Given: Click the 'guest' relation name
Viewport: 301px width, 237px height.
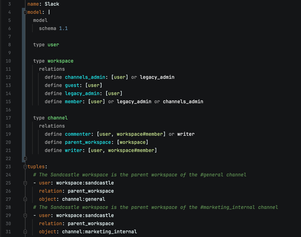Looking at the screenshot, I should (x=72, y=85).
